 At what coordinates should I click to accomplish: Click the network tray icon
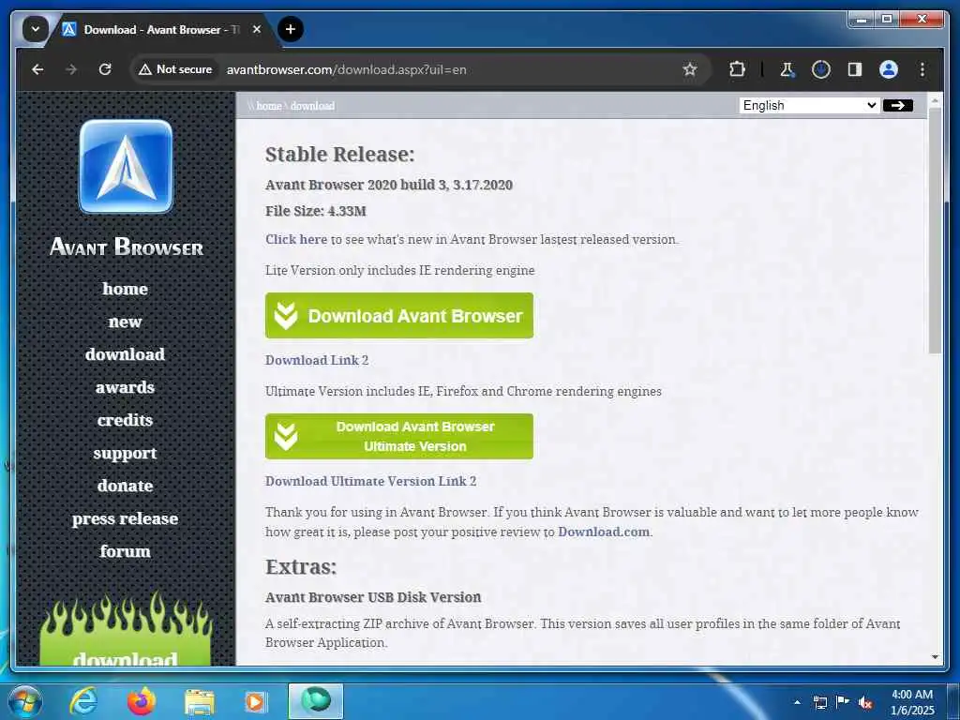819,702
